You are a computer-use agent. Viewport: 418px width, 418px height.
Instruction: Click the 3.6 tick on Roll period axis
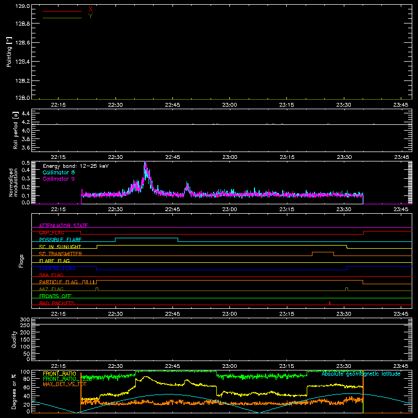coord(26,148)
